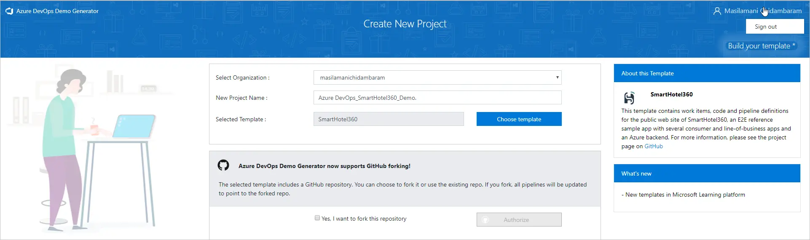Screen dimensions: 810x240
Task: Click the GitHub octocat logo icon
Action: click(x=223, y=165)
